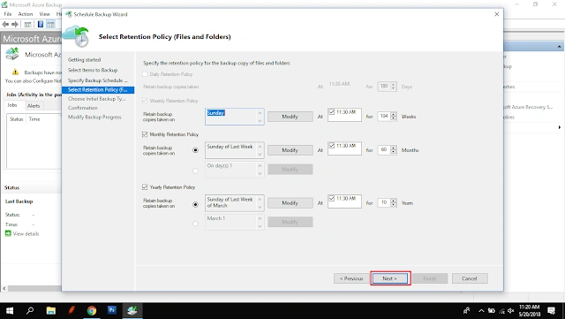Click the Microsoft Azure Backup title bar icon

[4, 4]
